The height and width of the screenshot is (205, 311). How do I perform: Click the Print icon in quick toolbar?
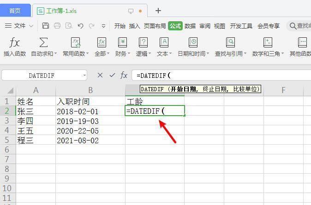point(57,26)
